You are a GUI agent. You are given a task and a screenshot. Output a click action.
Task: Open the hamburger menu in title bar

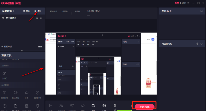click(188, 3)
